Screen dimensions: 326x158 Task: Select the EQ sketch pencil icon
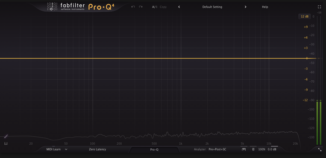[6, 136]
